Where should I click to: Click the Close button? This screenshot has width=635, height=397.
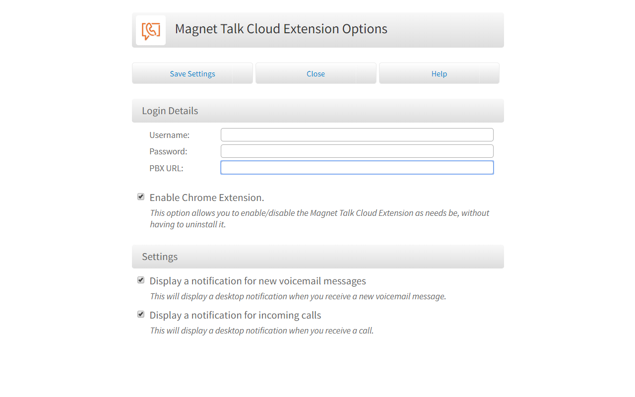coord(316,73)
